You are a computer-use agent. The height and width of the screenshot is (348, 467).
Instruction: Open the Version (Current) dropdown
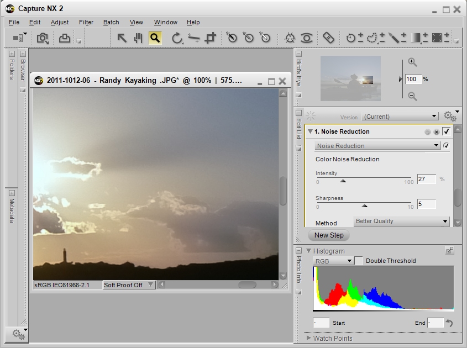tap(400, 116)
